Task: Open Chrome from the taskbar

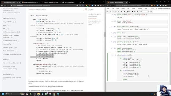Action: coord(54,94)
